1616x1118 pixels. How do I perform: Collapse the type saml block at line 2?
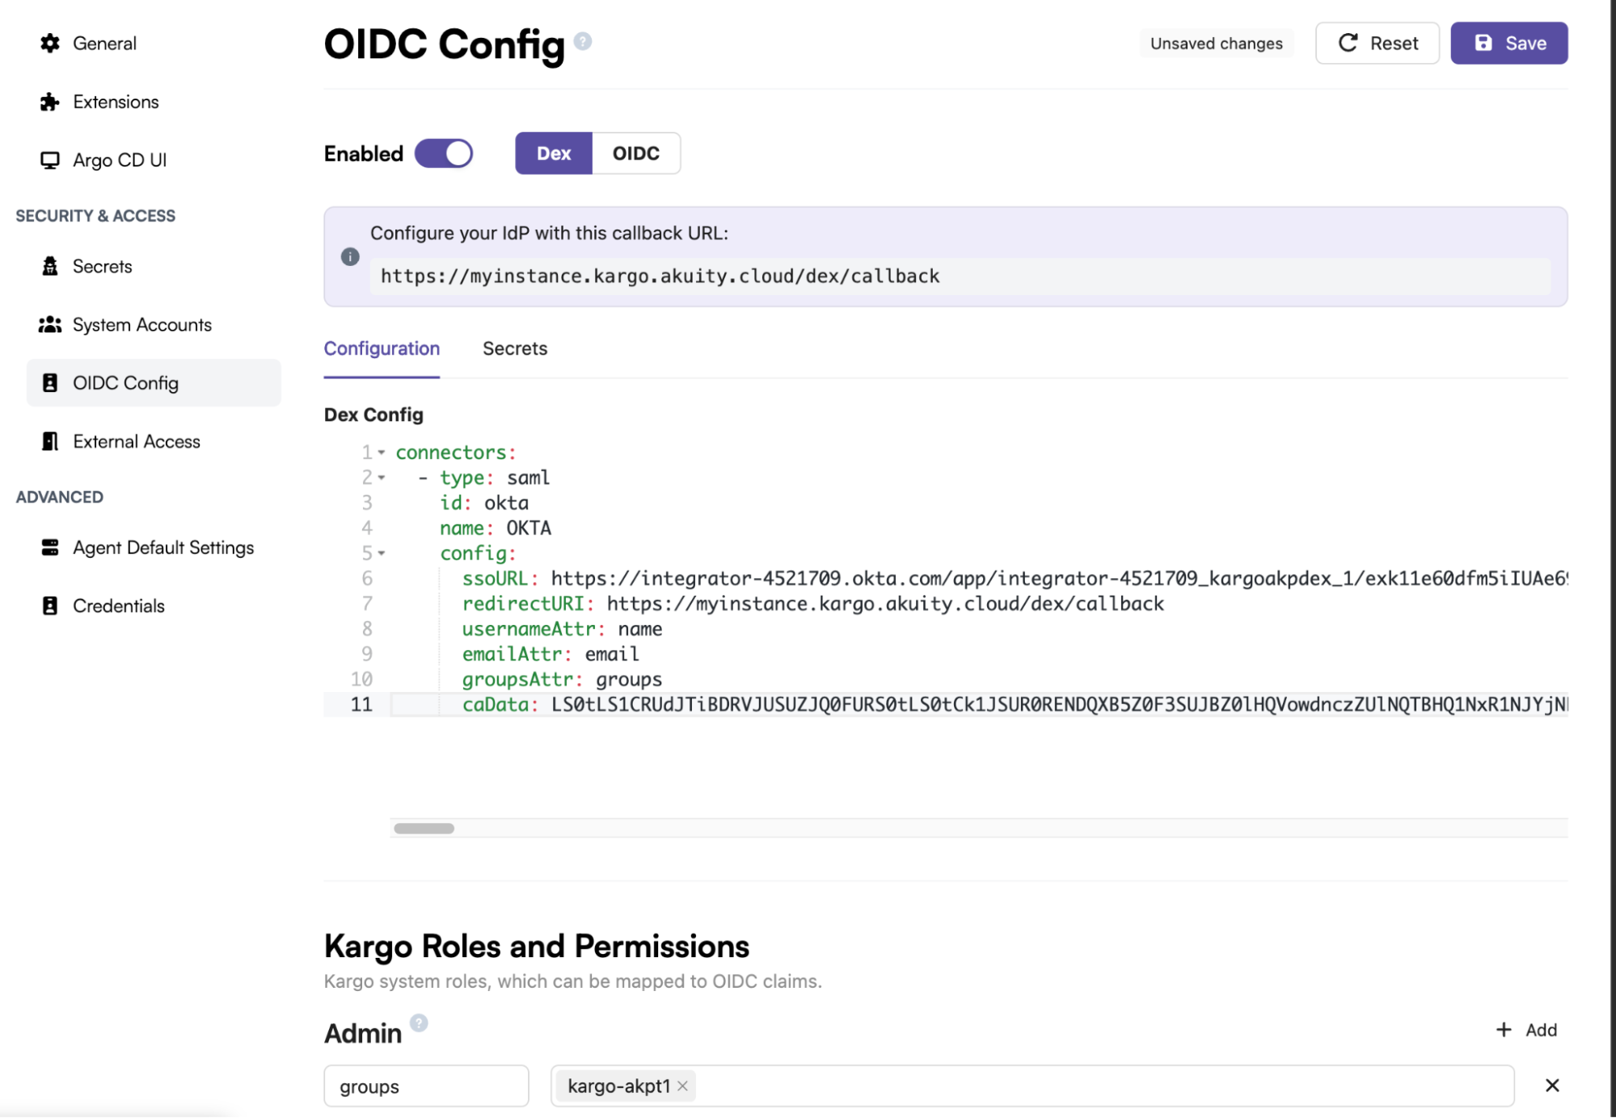click(x=382, y=478)
